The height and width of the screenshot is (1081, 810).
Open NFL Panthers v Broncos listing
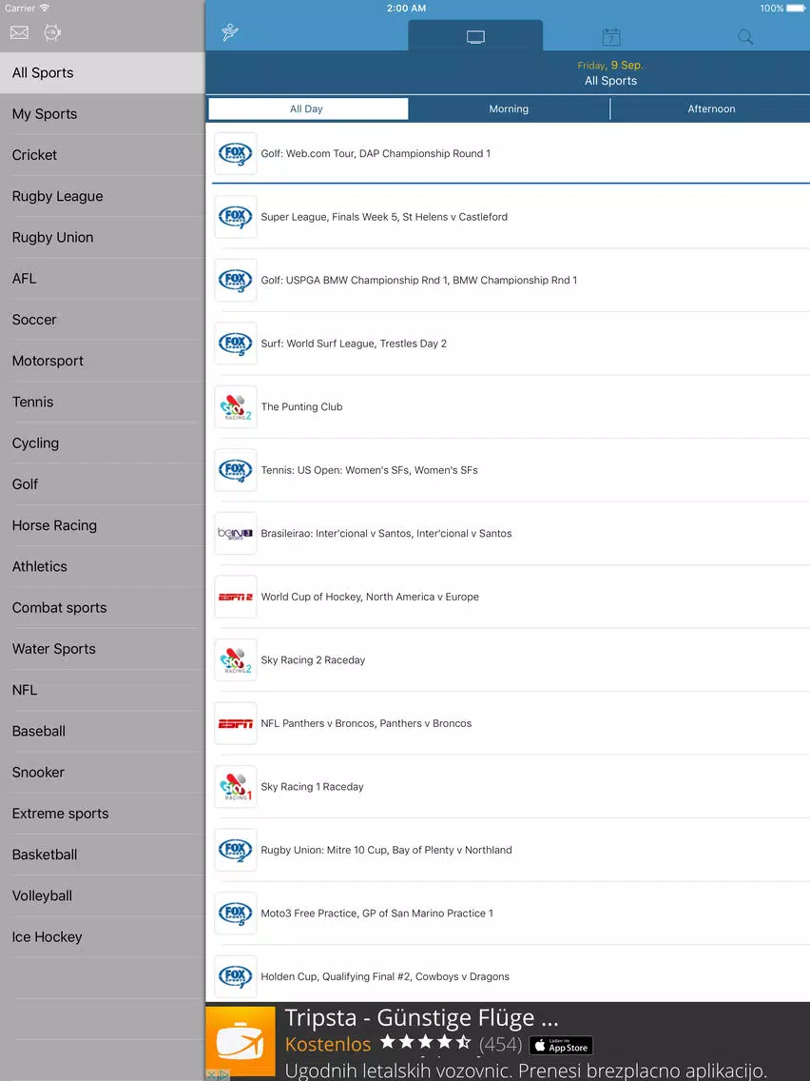[508, 723]
